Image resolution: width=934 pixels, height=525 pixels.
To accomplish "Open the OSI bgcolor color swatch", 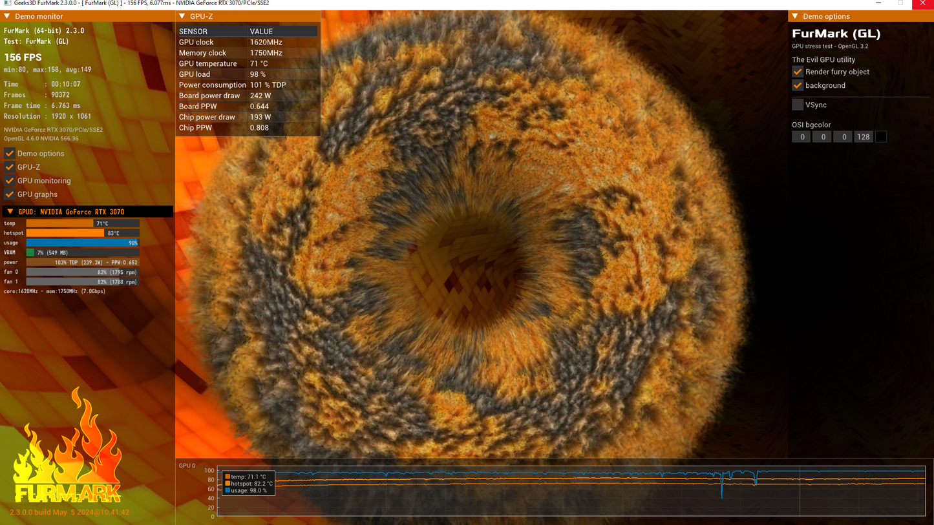I will pyautogui.click(x=880, y=137).
